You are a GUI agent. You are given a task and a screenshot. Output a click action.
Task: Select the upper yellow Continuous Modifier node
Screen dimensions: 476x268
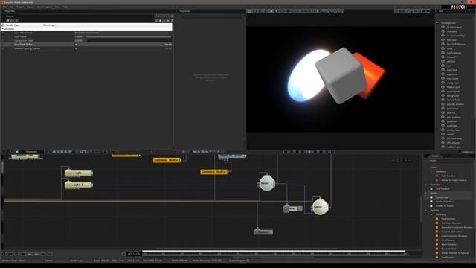coord(167,160)
